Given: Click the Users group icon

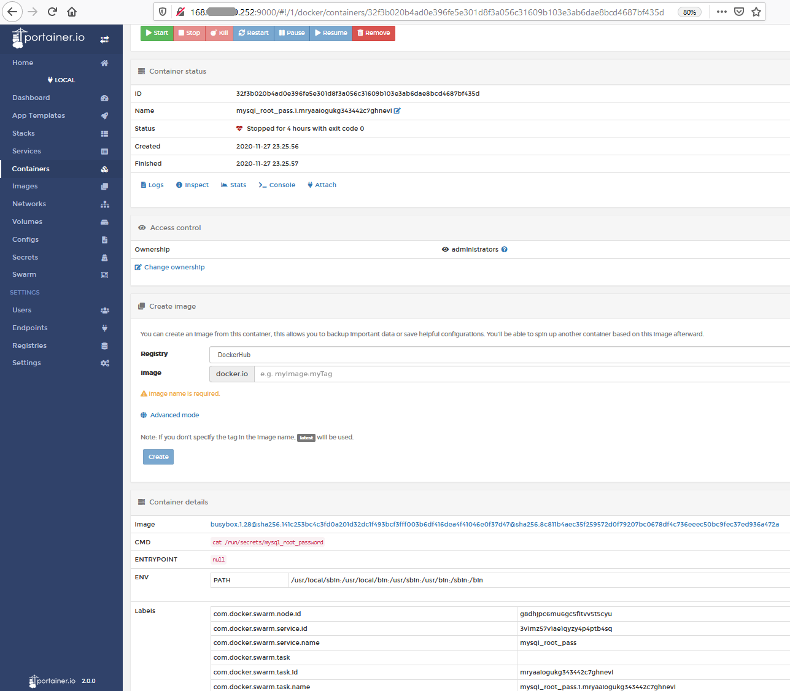Looking at the screenshot, I should (104, 311).
